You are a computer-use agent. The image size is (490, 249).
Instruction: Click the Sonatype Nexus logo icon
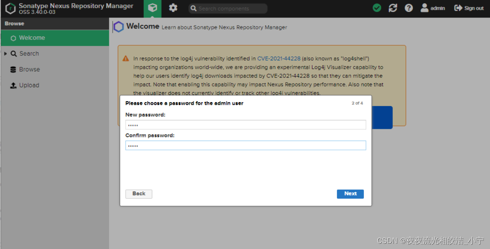10,8
